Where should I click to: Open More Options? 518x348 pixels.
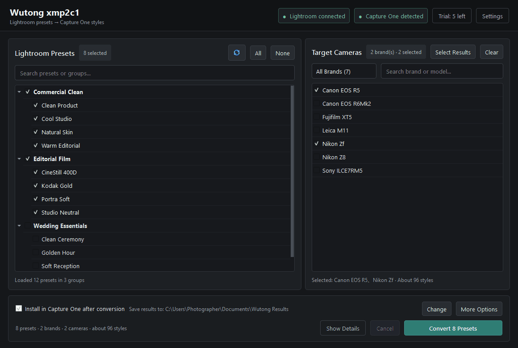(x=479, y=309)
